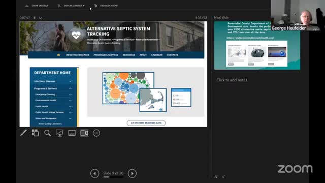This screenshot has height=183, width=325.
Task: Click the heart health logo icon
Action: click(x=76, y=36)
